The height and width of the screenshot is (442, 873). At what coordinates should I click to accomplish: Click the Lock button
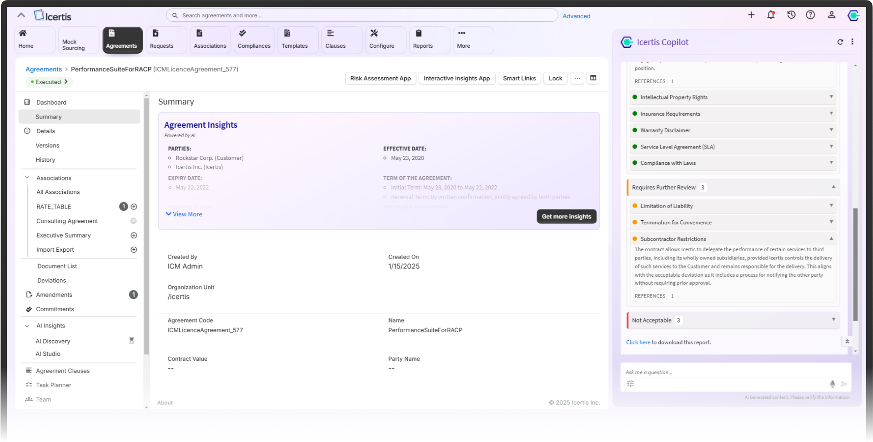click(555, 79)
